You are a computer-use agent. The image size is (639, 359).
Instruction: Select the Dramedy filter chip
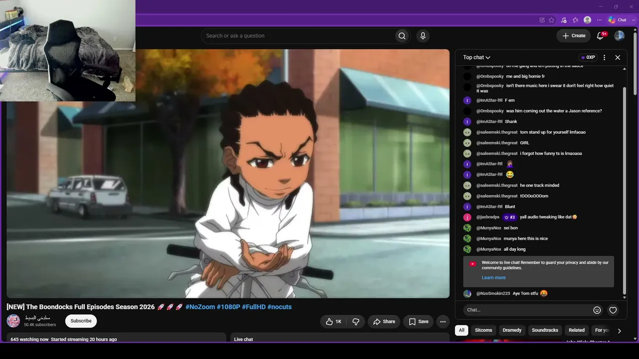click(x=512, y=330)
